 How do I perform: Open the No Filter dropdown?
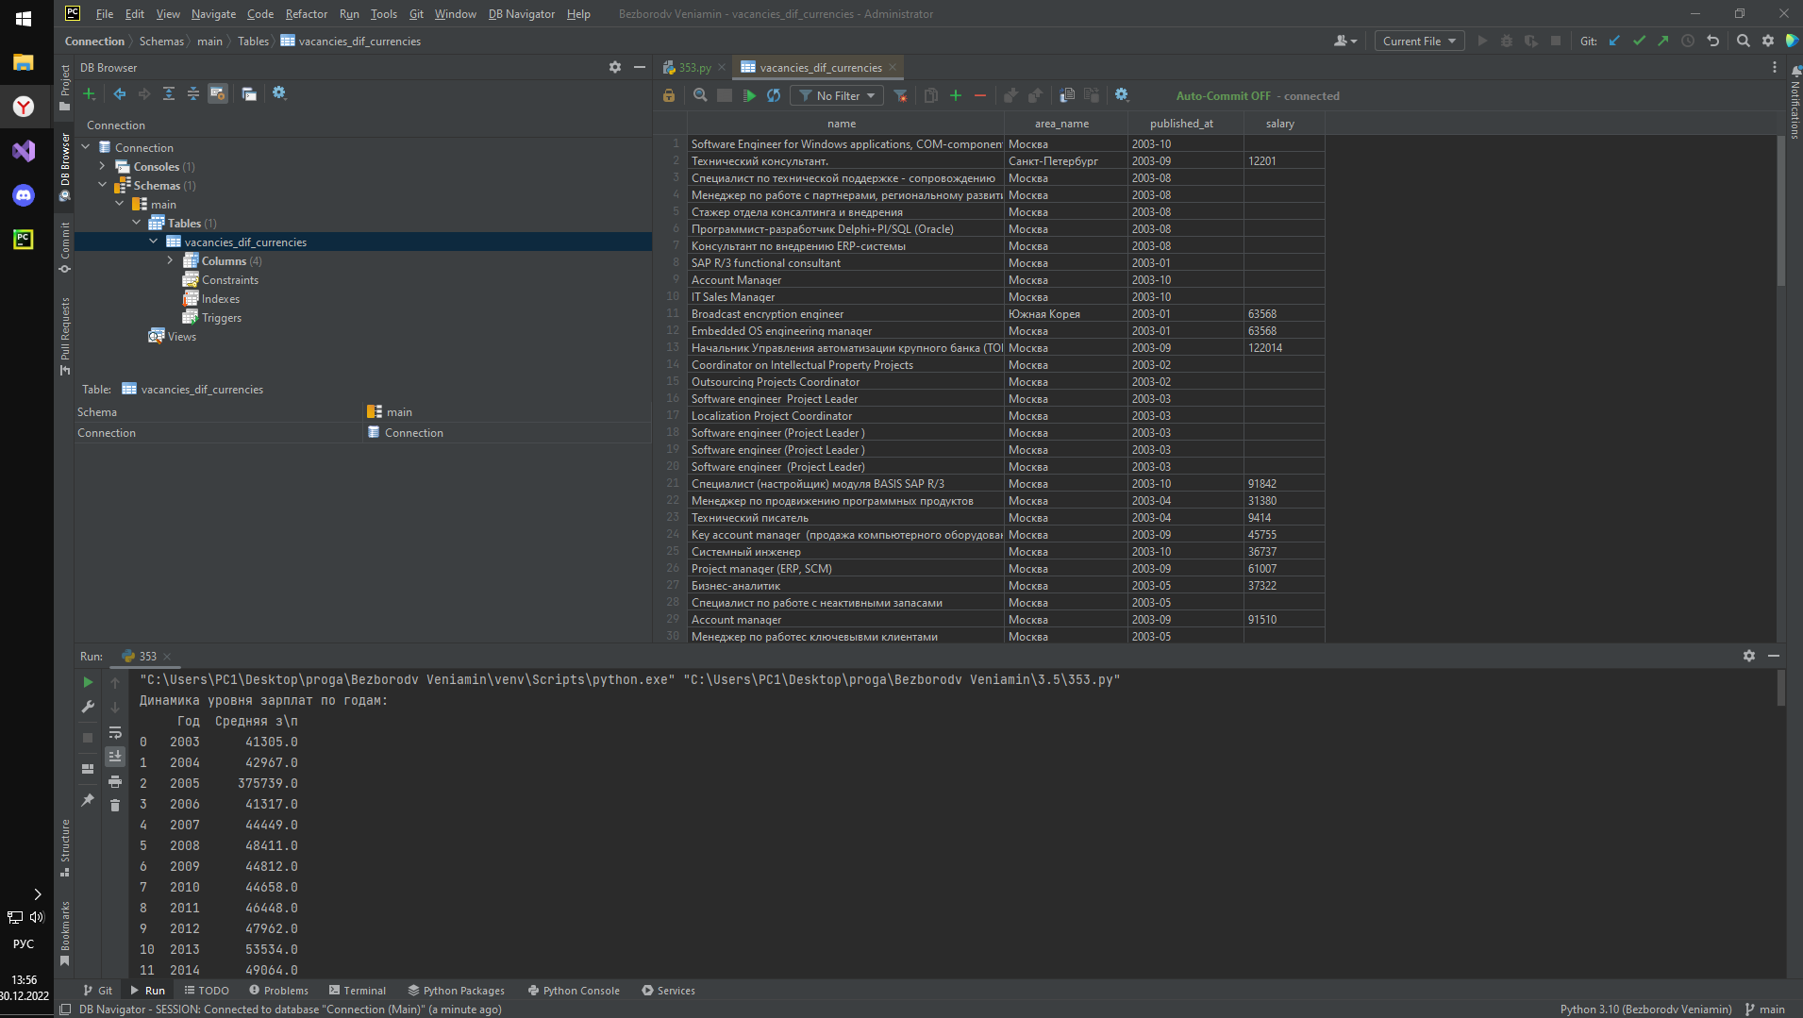836,95
